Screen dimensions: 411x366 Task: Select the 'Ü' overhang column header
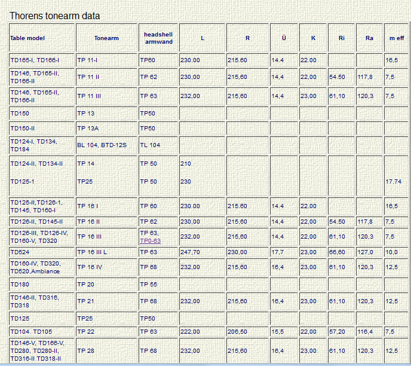pos(284,38)
